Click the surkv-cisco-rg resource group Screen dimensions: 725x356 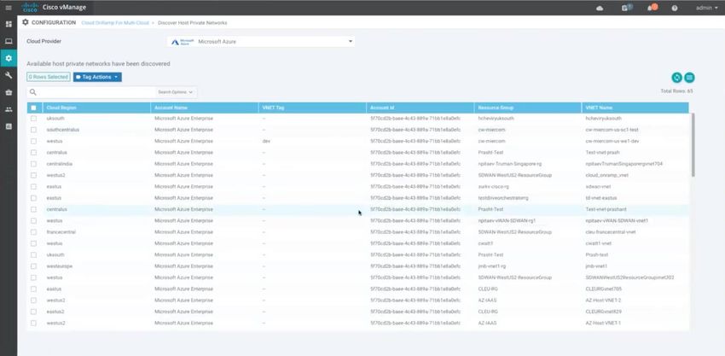[493, 187]
